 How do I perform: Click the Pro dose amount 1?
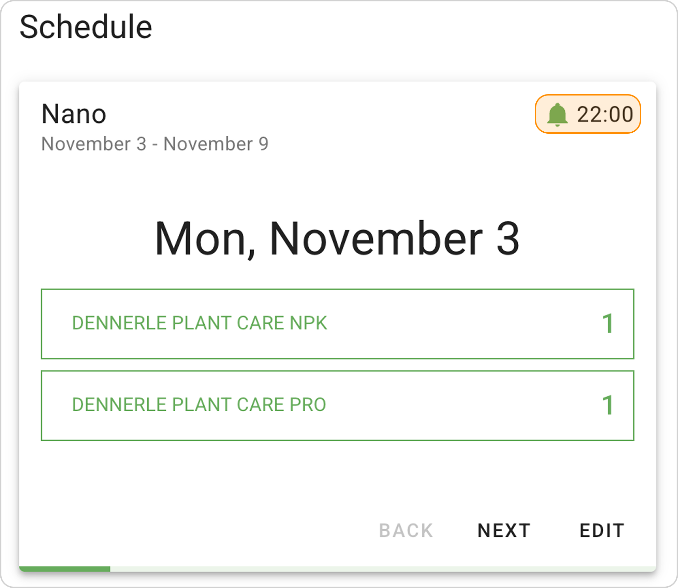[x=607, y=405]
